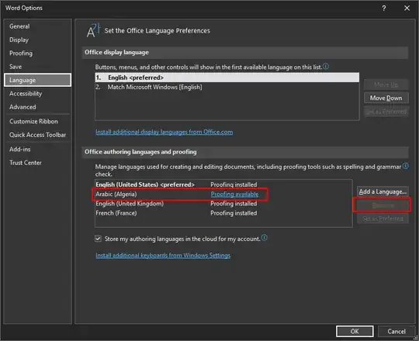Select English (United Kingdom) authoring language
The width and height of the screenshot is (419, 341).
pyautogui.click(x=223, y=204)
